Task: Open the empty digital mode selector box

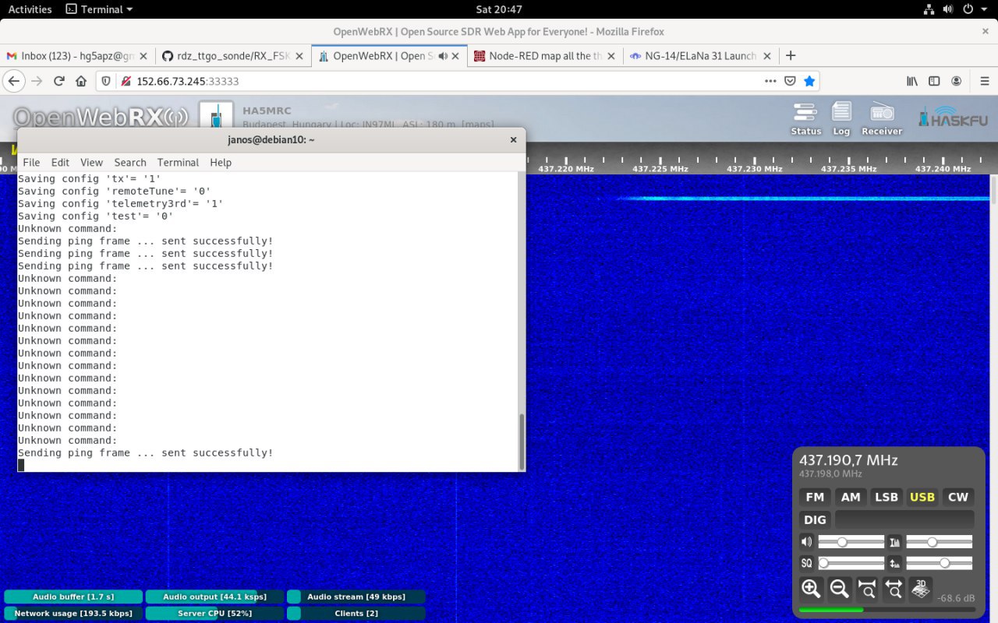Action: point(904,519)
